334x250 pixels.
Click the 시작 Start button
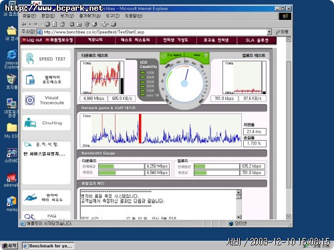(9, 245)
